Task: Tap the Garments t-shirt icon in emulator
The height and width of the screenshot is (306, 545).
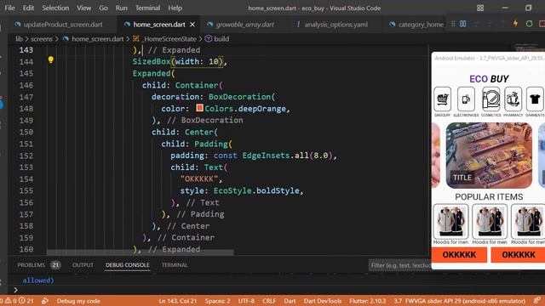Action: click(535, 99)
